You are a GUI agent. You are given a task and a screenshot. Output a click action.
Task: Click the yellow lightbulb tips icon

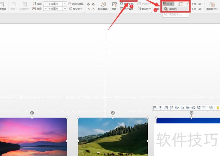click(x=218, y=108)
